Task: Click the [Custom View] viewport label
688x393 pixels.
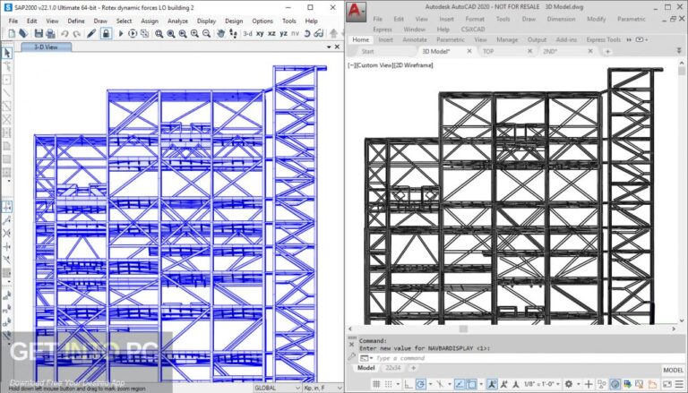Action: 374,65
